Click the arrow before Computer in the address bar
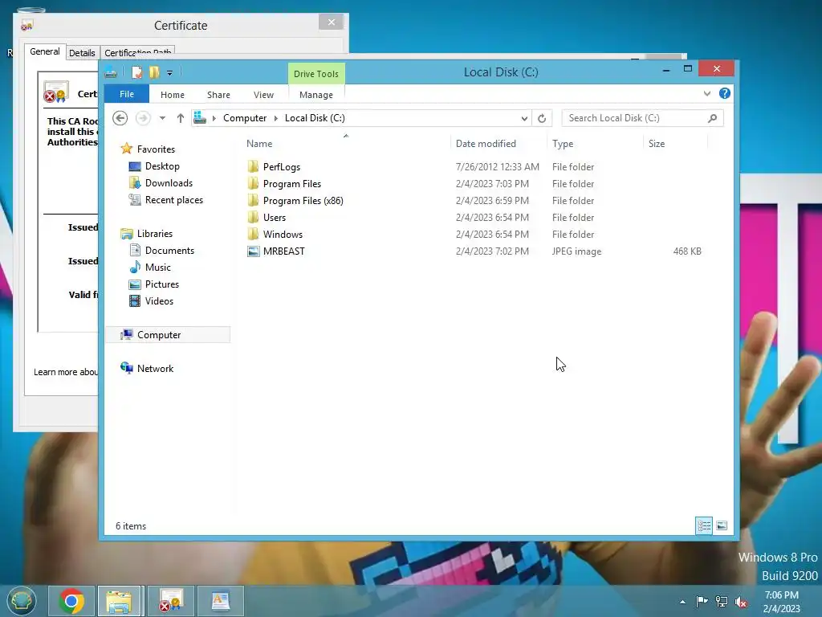Viewport: 822px width, 617px height. tap(214, 118)
